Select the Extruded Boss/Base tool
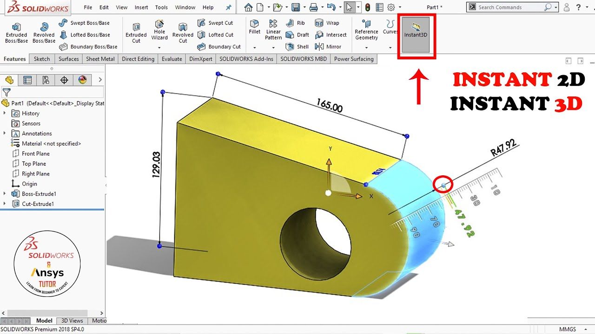 tap(16, 32)
